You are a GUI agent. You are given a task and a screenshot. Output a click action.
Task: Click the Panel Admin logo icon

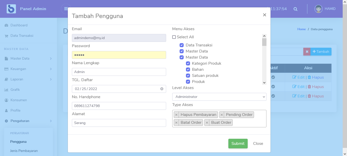(x=11, y=9)
